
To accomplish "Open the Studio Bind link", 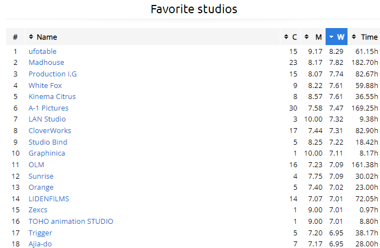I will [48, 142].
